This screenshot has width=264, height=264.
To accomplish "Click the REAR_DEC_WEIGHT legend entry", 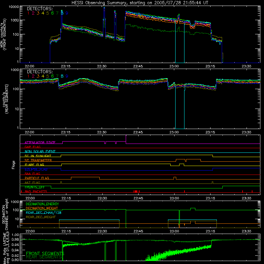I will 41,217.
